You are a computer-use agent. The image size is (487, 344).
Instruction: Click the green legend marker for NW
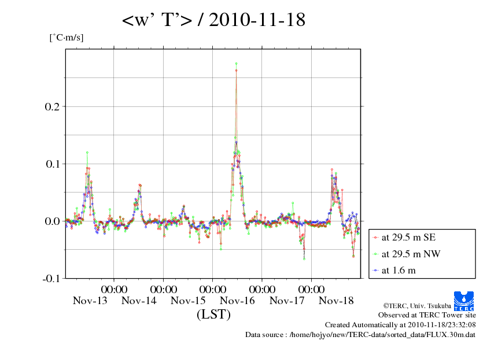click(375, 254)
